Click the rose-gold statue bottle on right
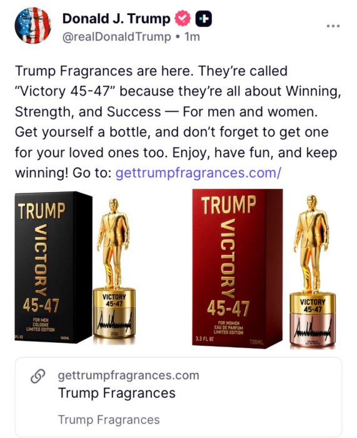Screen dimensions: 357x438 pyautogui.click(x=313, y=272)
